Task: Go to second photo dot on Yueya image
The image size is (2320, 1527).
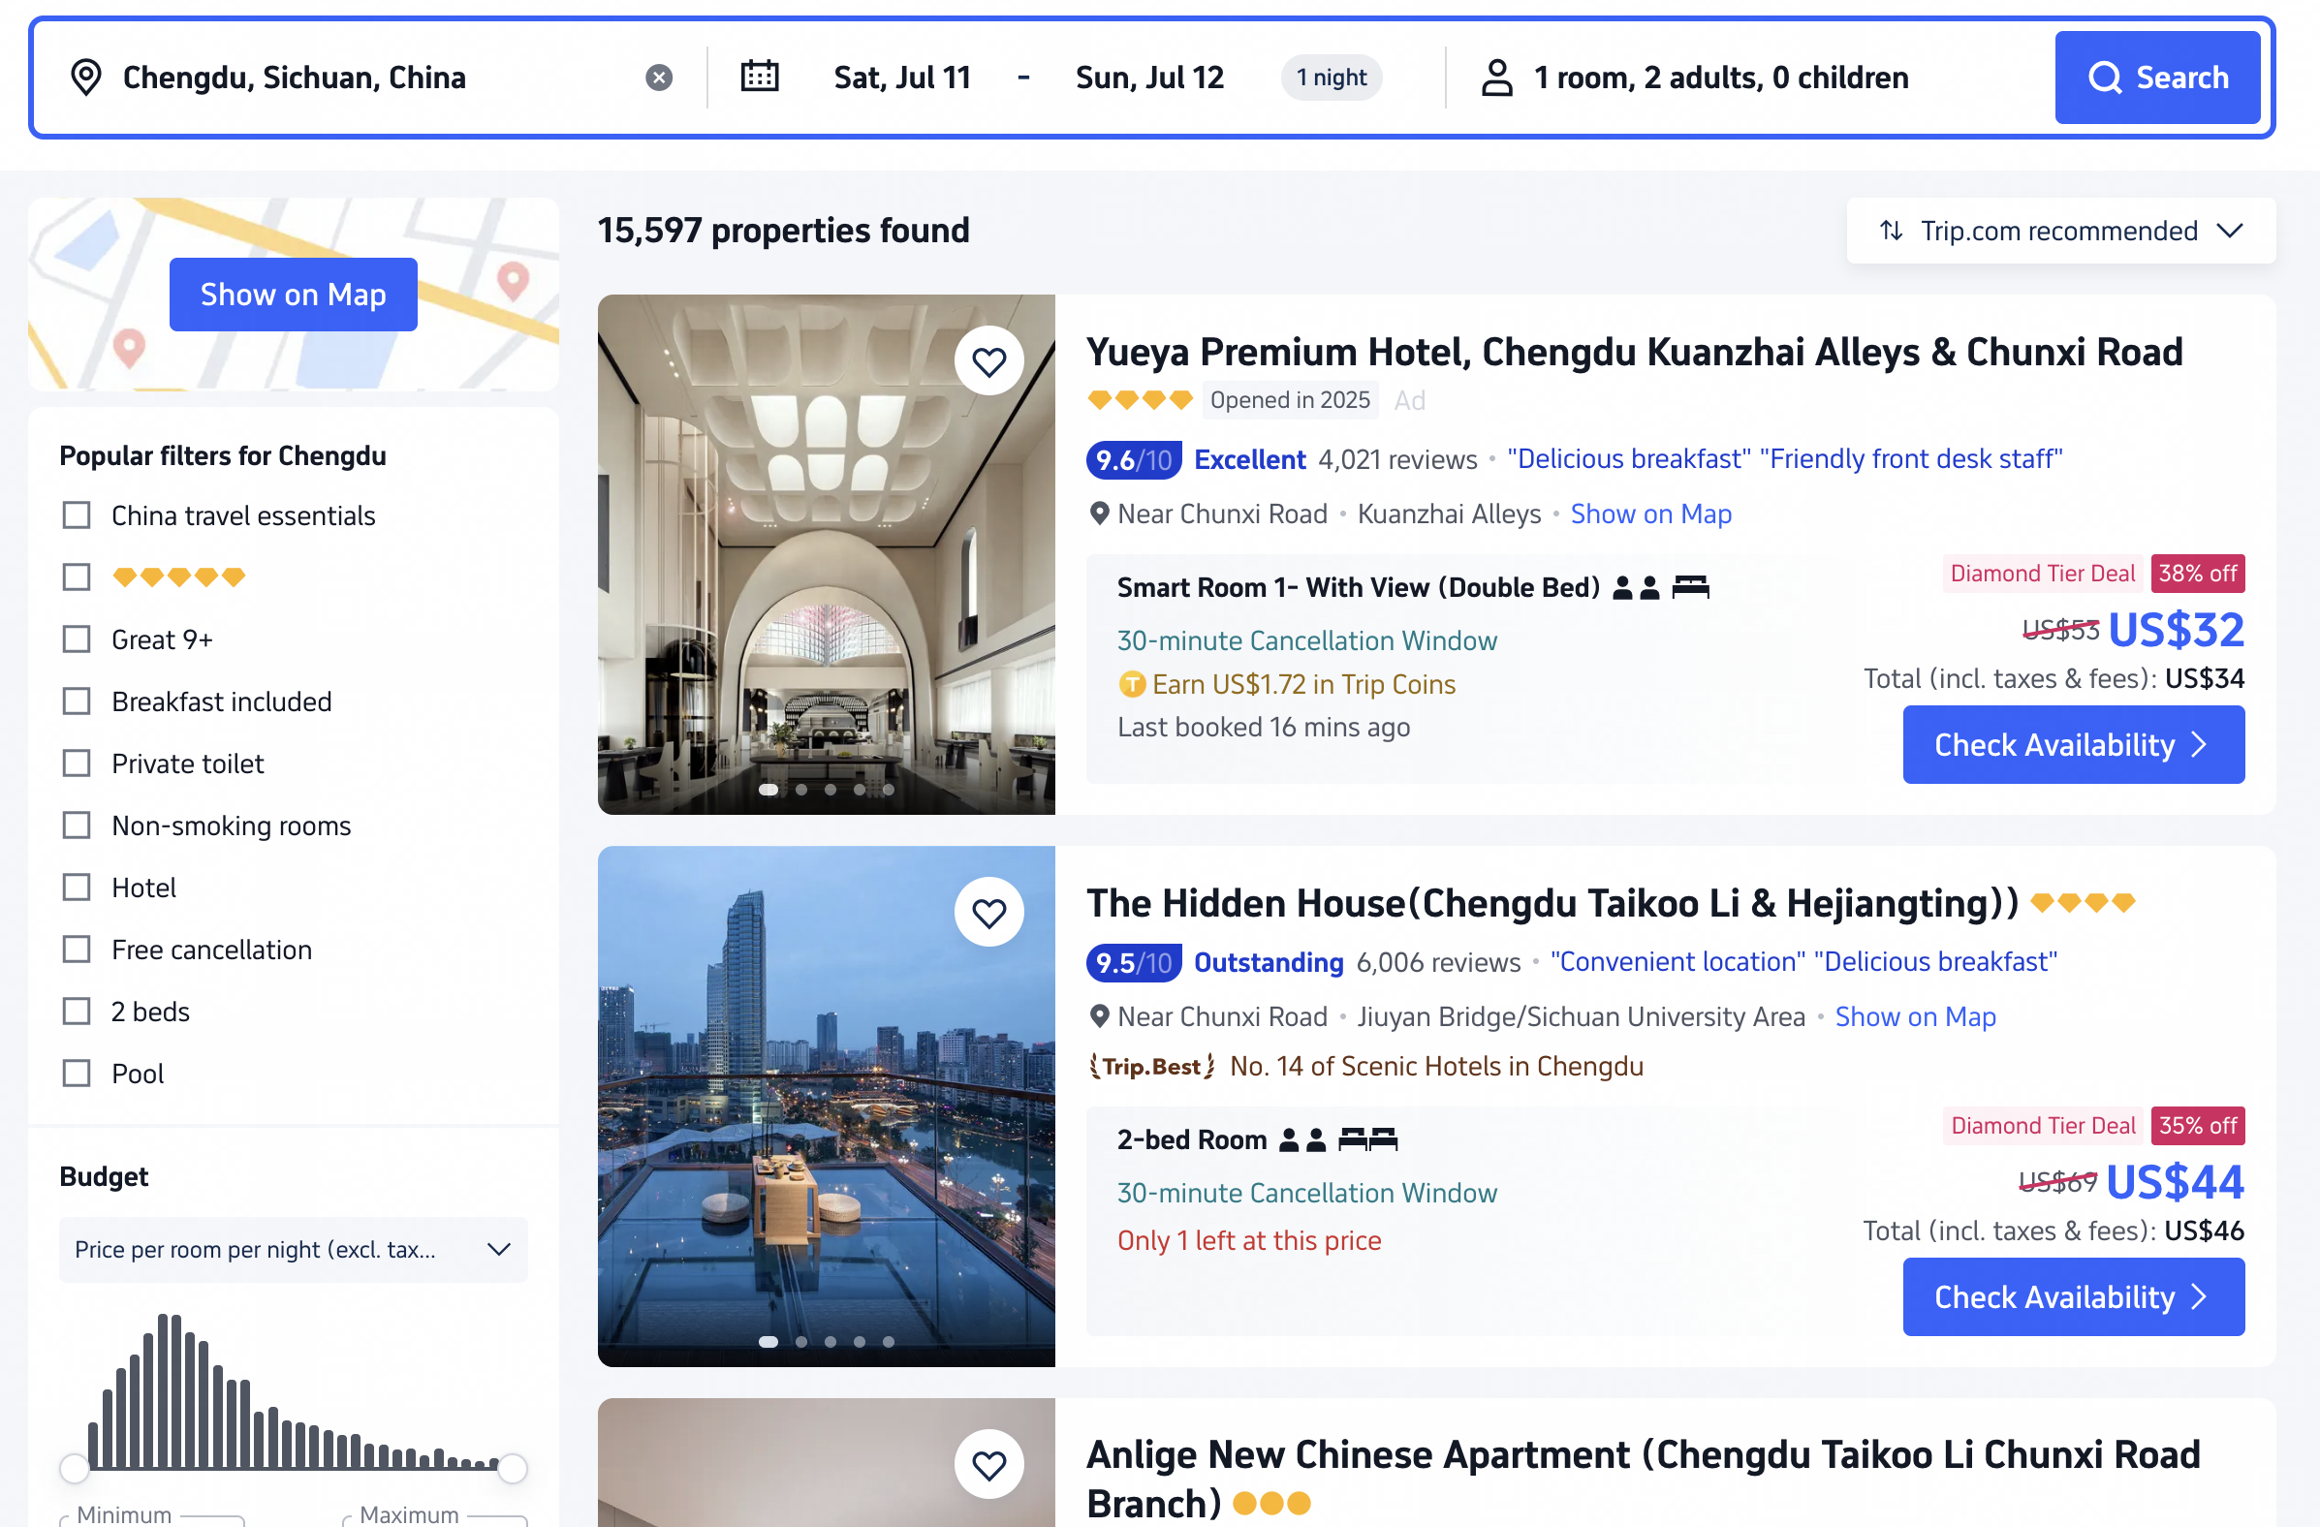Action: [800, 790]
